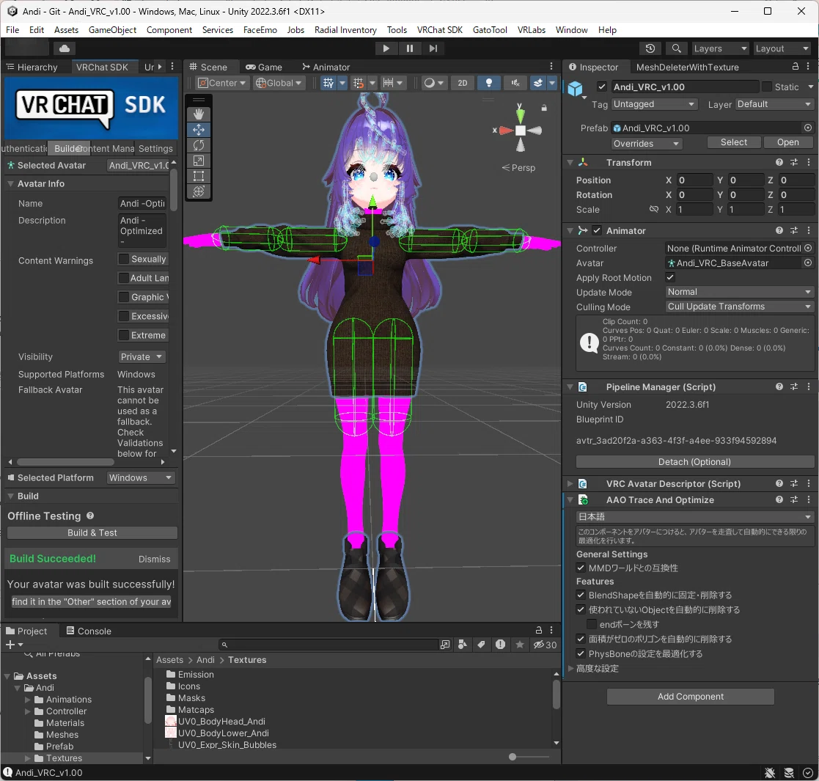Image resolution: width=819 pixels, height=781 pixels.
Task: Toggle Andi_VRC_v1.00 active checkbox
Action: coord(602,87)
